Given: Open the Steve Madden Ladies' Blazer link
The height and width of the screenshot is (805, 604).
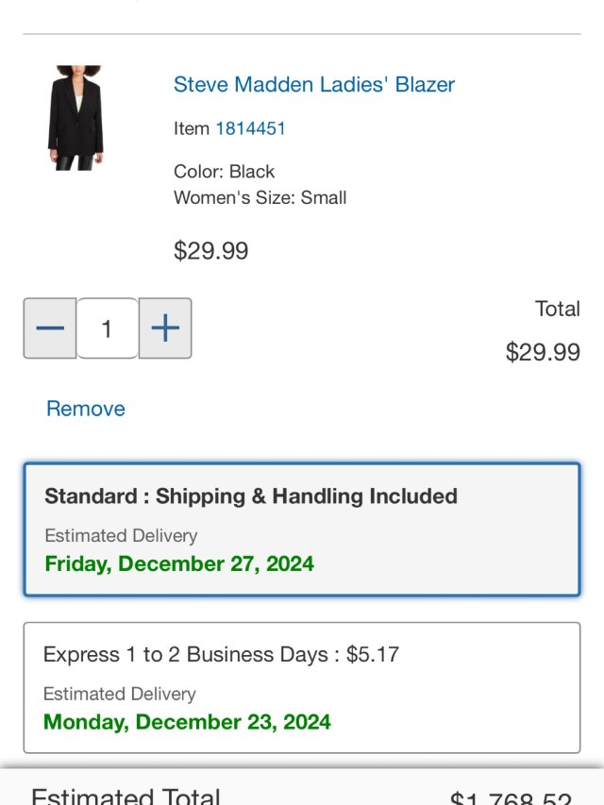Looking at the screenshot, I should (314, 84).
